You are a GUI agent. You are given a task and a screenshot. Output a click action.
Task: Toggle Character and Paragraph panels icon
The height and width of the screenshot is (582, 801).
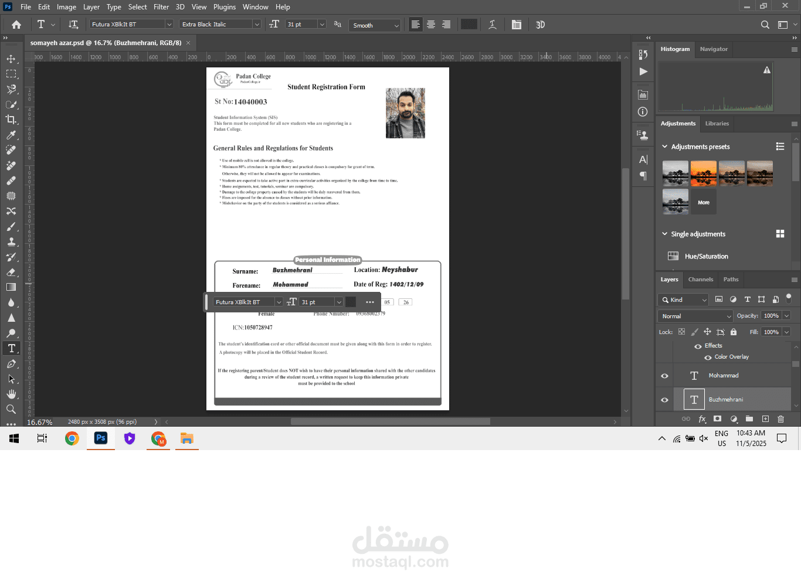(517, 25)
